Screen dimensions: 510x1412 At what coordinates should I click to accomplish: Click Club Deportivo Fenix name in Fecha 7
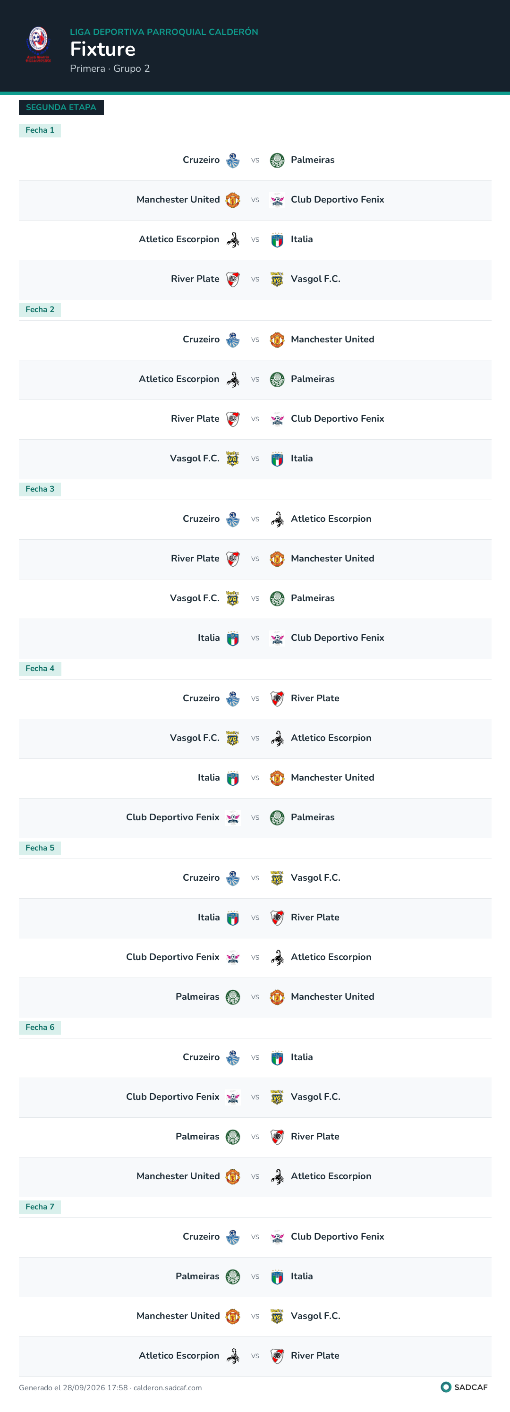pos(337,1237)
